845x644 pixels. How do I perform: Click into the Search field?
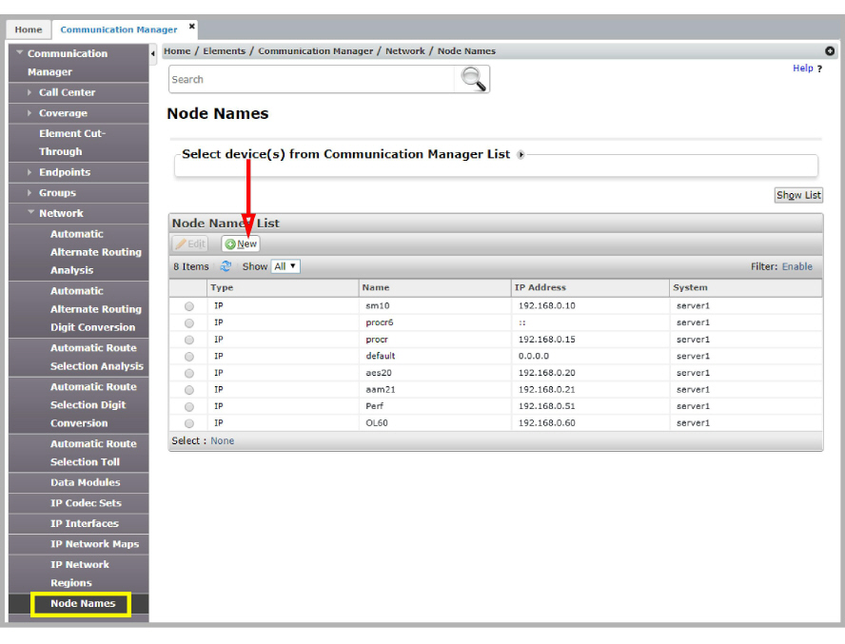coord(312,79)
